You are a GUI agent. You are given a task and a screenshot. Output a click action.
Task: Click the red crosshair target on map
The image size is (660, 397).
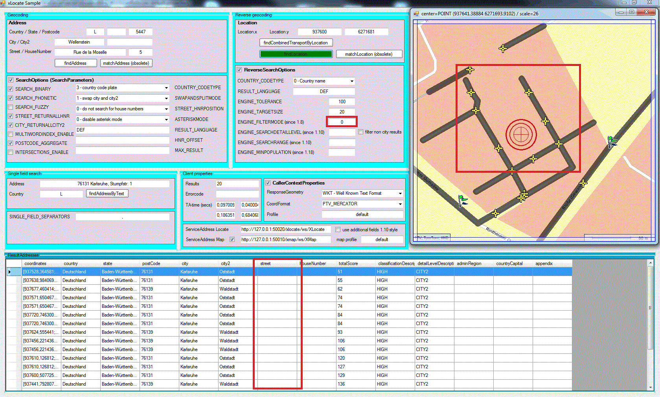point(521,135)
